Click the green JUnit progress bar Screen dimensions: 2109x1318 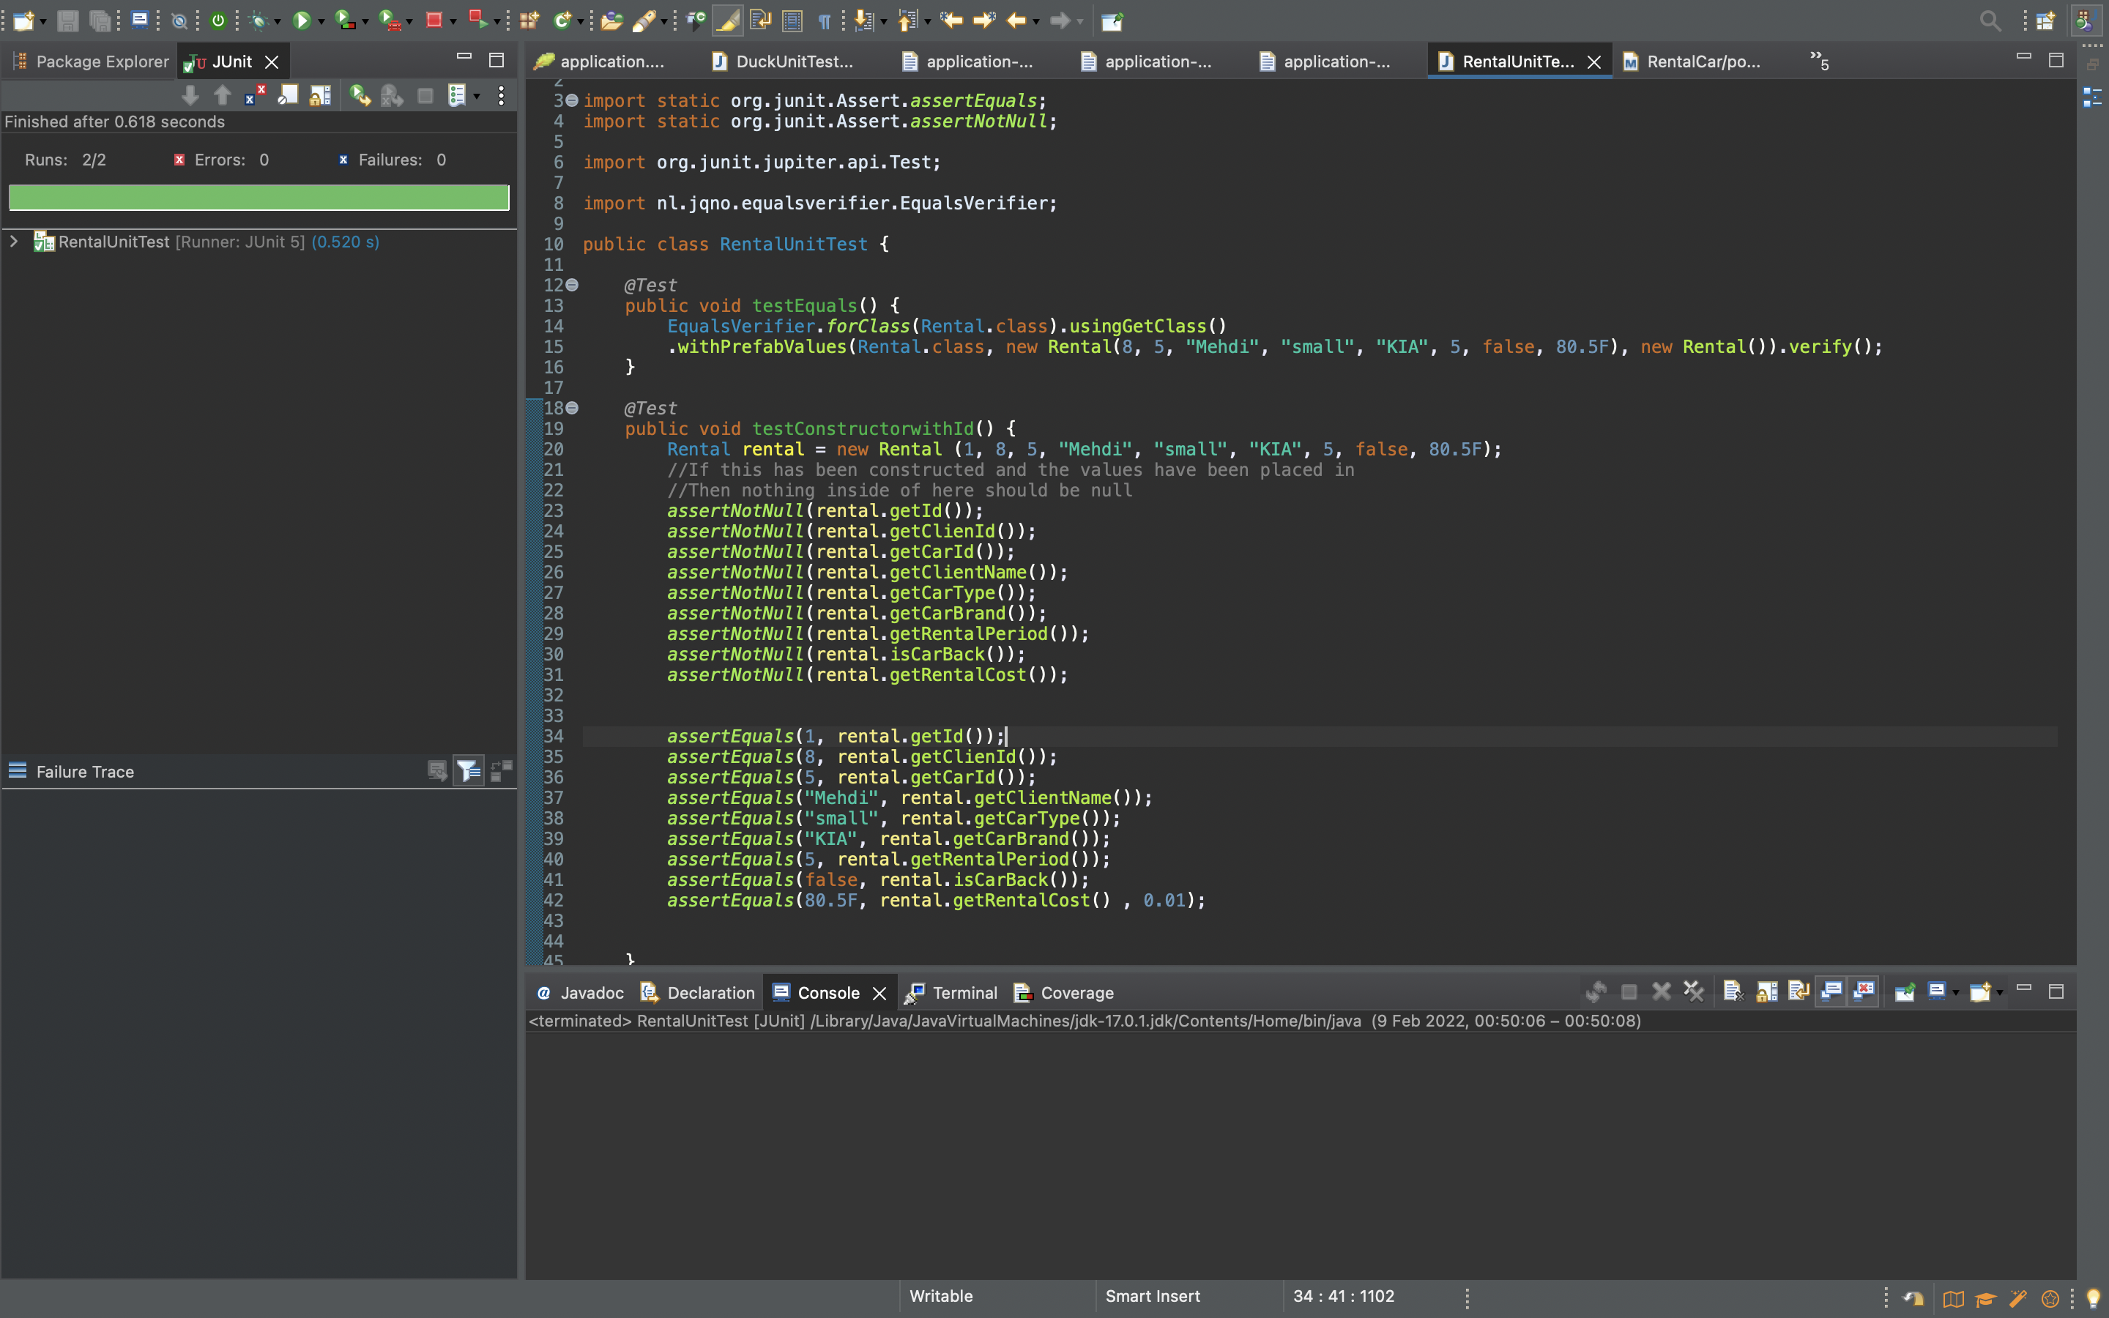click(x=258, y=197)
